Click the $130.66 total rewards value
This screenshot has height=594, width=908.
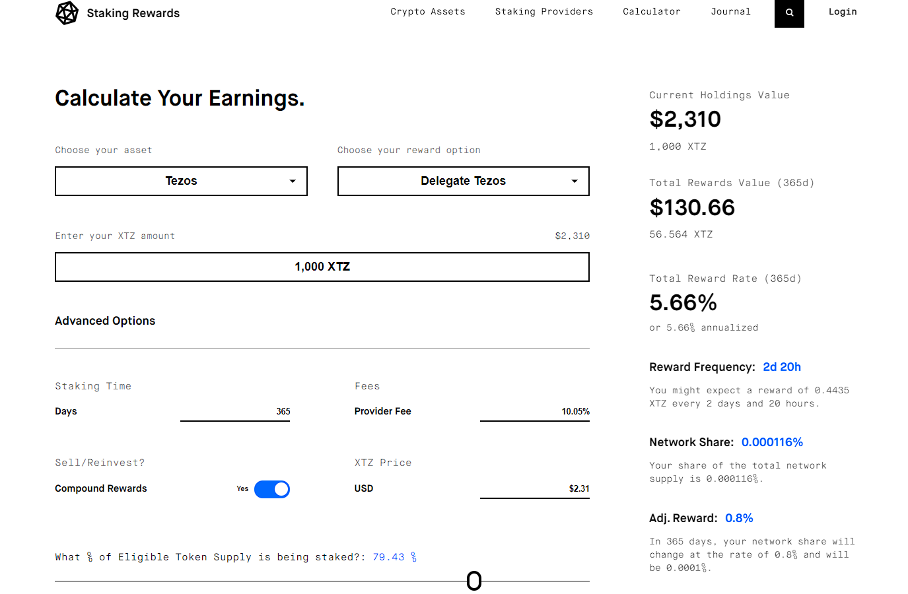[x=692, y=208]
